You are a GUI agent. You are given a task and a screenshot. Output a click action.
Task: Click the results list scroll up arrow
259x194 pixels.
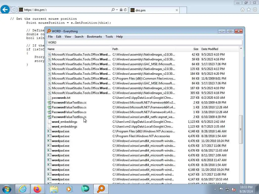click(x=241, y=48)
